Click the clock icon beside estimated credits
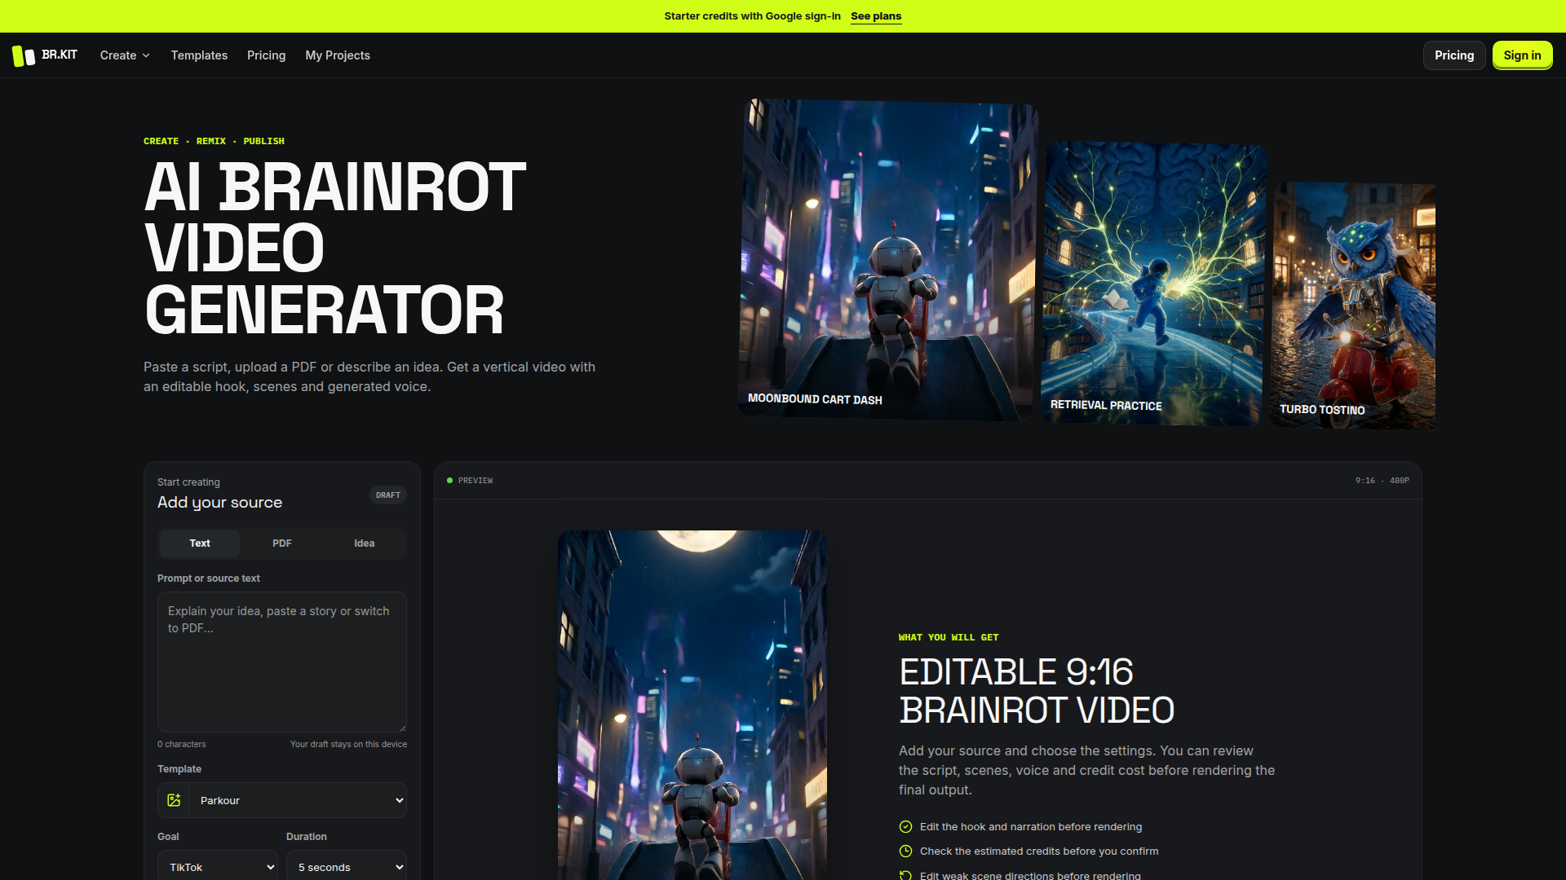1566x880 pixels. (905, 851)
